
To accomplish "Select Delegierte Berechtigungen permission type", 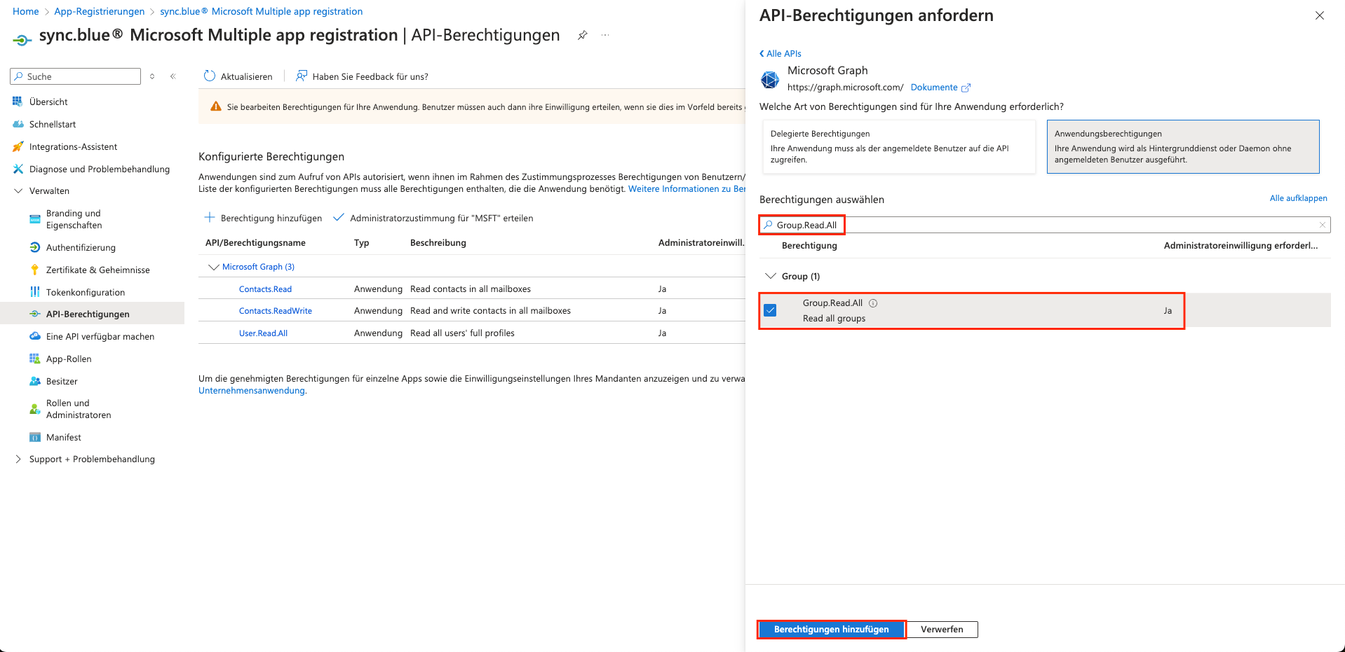I will [x=898, y=146].
